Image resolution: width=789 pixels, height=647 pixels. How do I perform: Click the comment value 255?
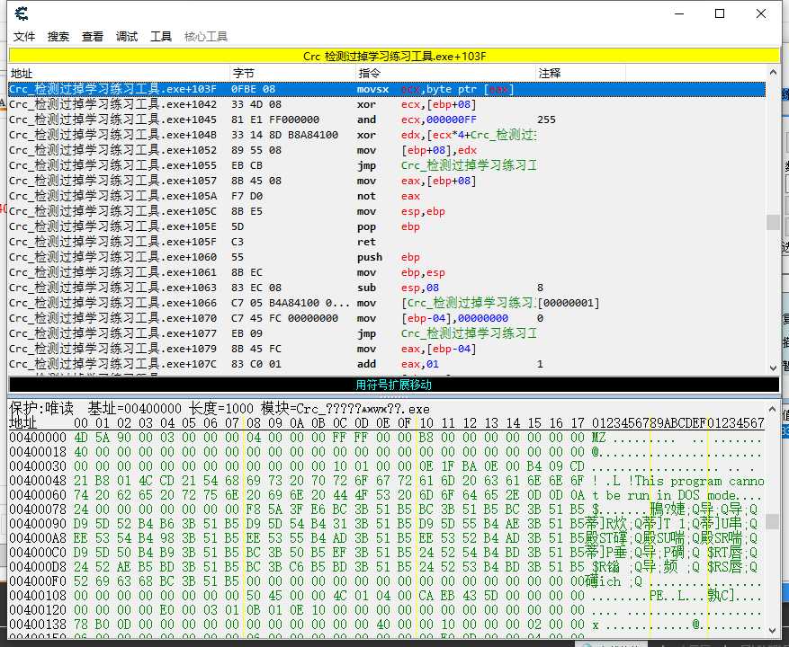coord(546,120)
